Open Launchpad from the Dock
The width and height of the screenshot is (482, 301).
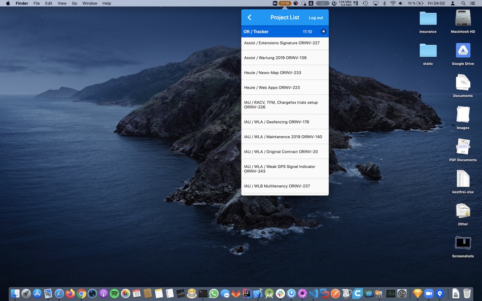(x=26, y=293)
